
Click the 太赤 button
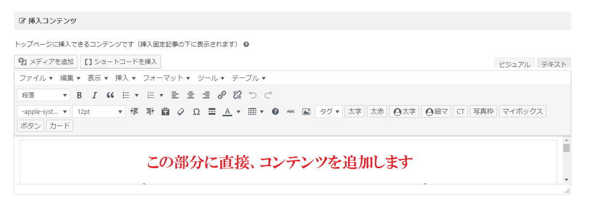(377, 111)
